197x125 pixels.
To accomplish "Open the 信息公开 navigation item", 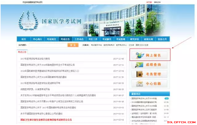I will tap(162, 39).
